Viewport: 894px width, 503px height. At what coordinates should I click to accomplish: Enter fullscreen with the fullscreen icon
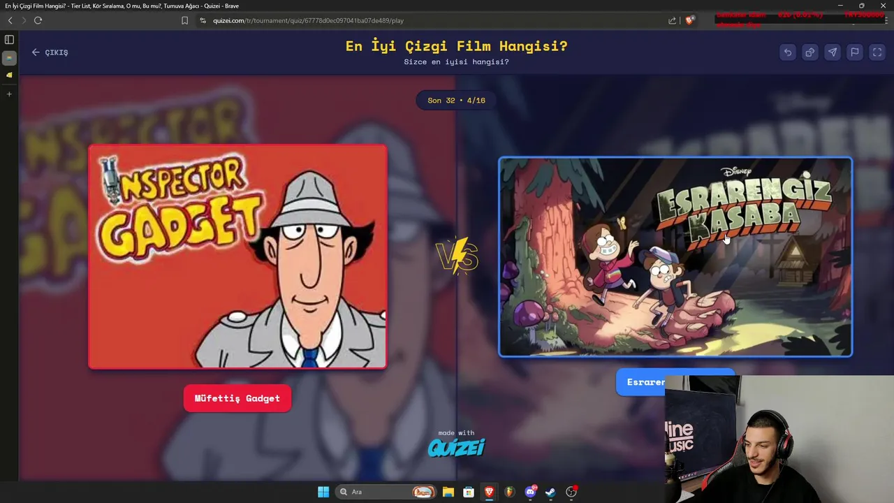877,52
